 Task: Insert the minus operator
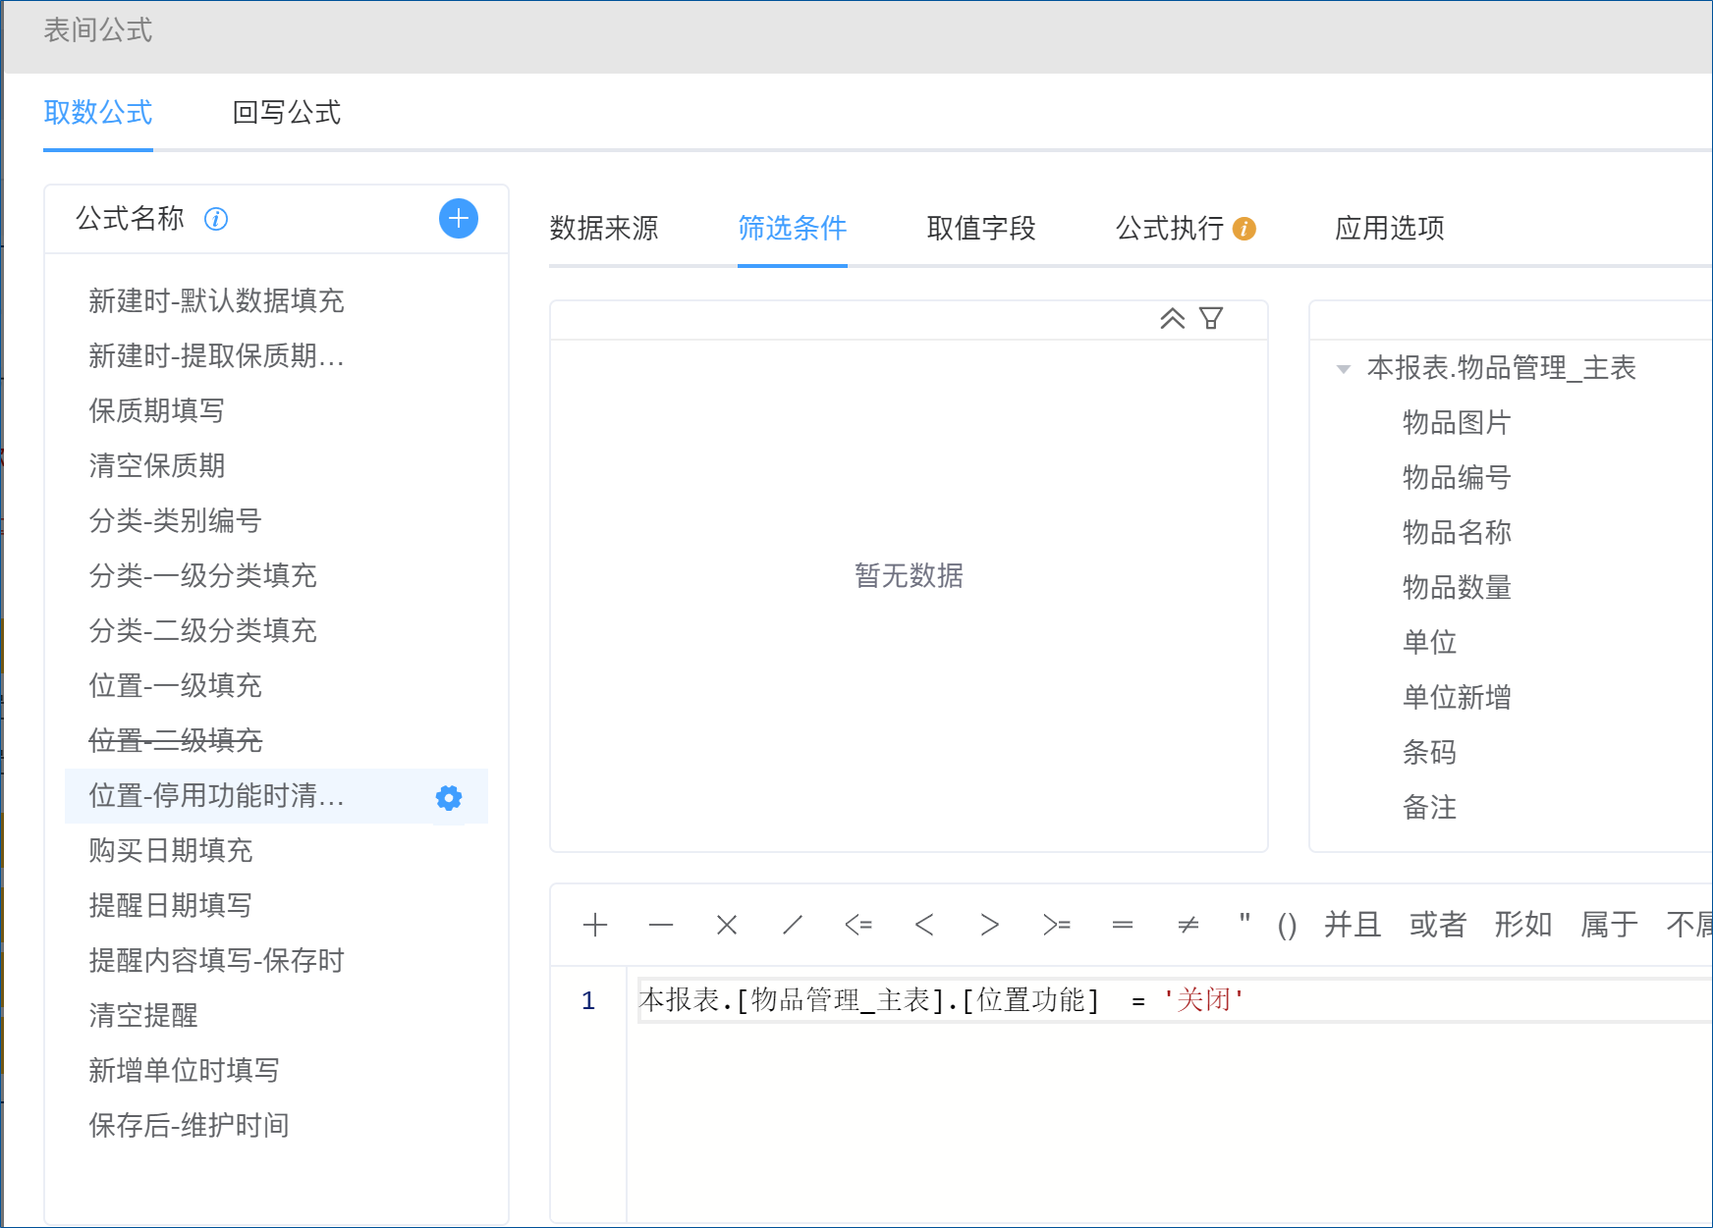point(661,925)
